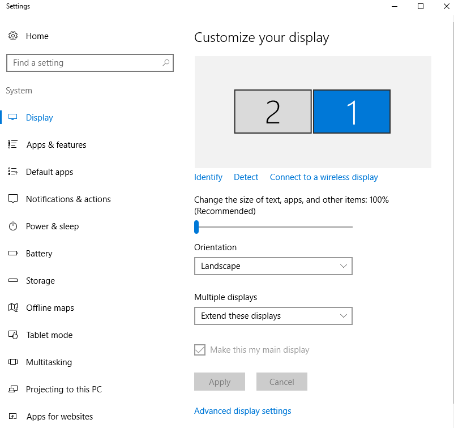Image resolution: width=454 pixels, height=428 pixels.
Task: Click the Apps for websites icon
Action: (x=13, y=417)
